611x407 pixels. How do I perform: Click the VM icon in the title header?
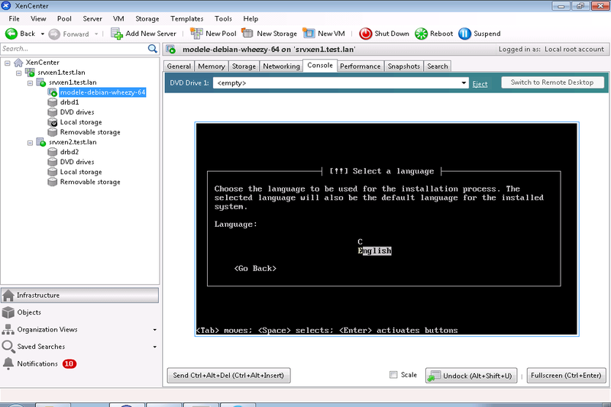coord(171,50)
